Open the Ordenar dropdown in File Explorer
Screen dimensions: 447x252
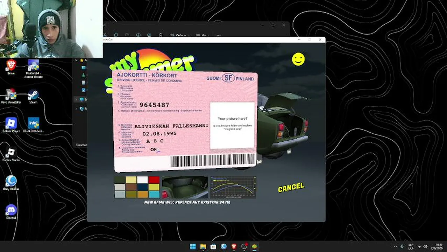point(180,35)
